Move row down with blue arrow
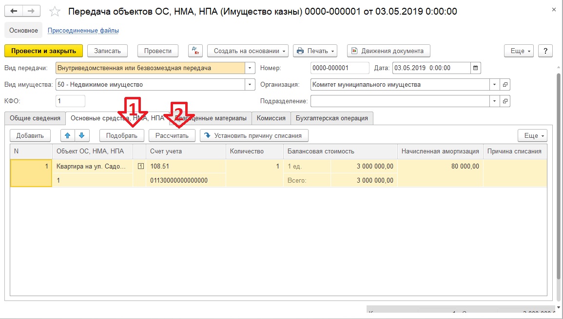 click(81, 135)
